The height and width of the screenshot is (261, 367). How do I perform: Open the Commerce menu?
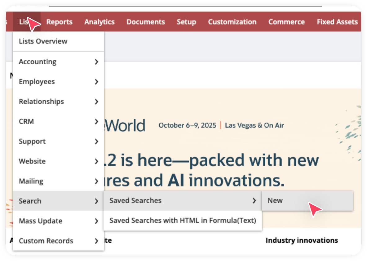(286, 22)
